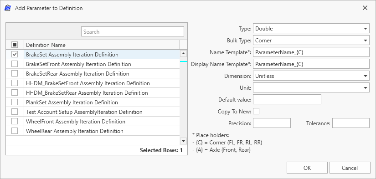Click the {A} = Axle placeholder hint
Viewport: 376px width, 179px height.
[221, 150]
